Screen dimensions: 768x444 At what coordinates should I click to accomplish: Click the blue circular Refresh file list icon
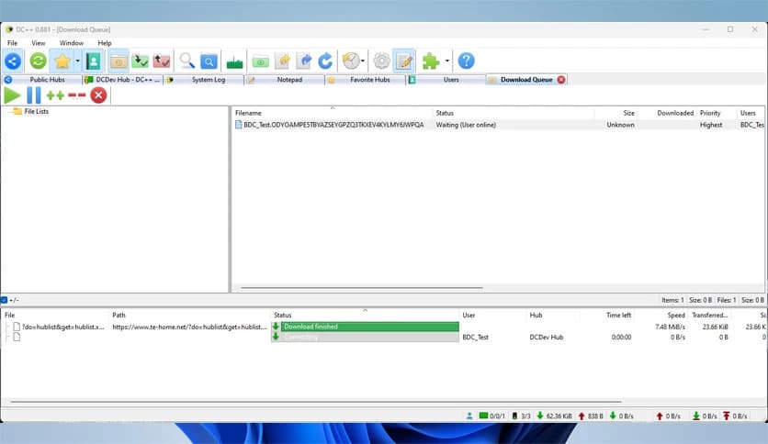325,61
